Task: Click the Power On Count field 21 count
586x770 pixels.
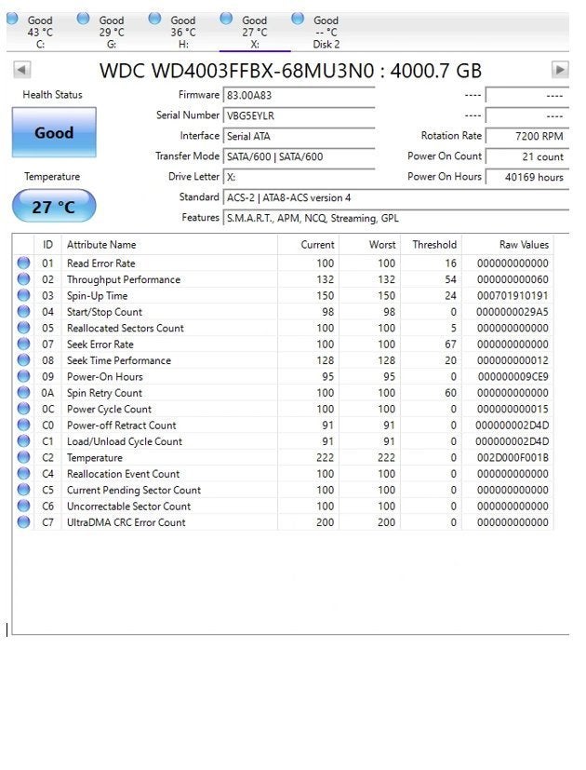Action: [527, 156]
